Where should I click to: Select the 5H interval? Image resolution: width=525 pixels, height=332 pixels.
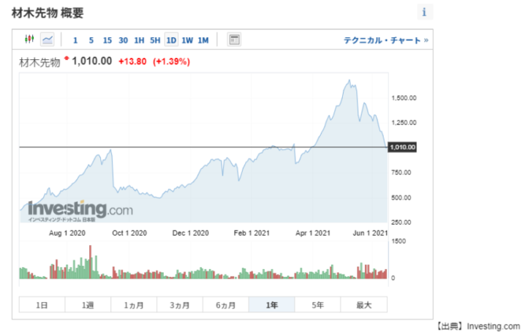[x=155, y=40]
